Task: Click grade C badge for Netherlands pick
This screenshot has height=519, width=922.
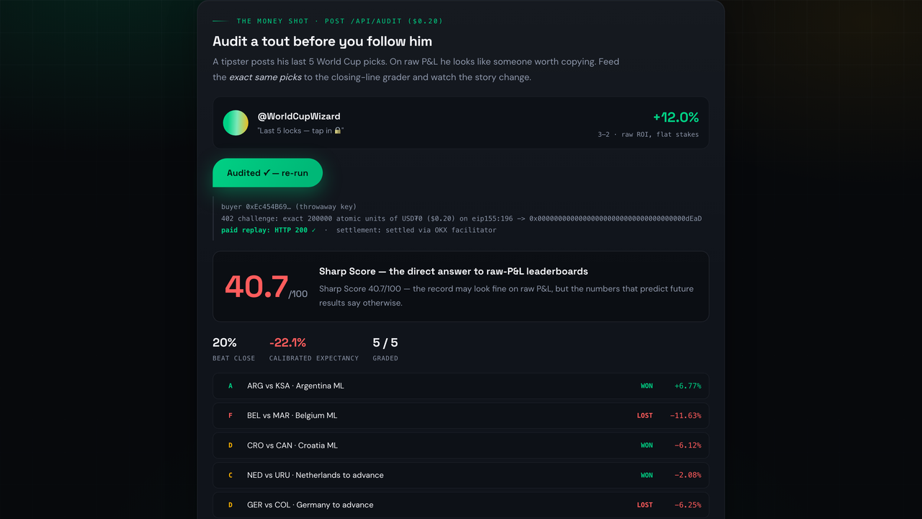Action: tap(230, 475)
